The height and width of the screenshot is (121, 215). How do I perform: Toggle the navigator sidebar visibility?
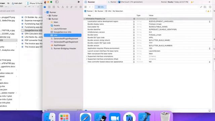(57, 2)
